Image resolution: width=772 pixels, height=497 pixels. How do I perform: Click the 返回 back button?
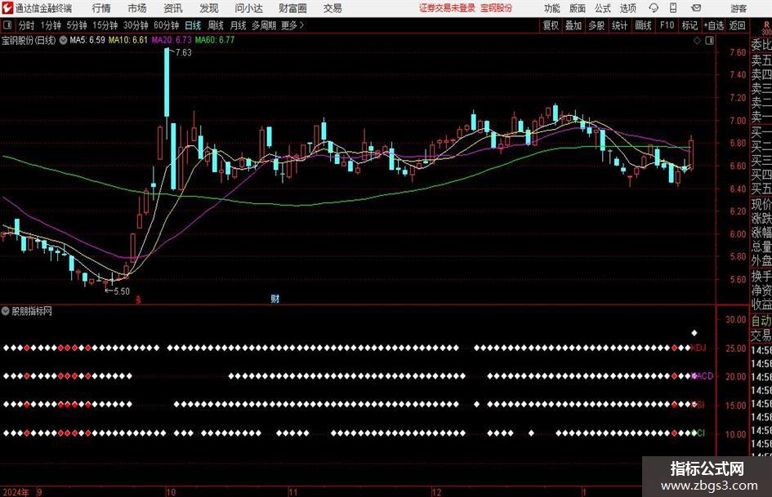[x=737, y=25]
